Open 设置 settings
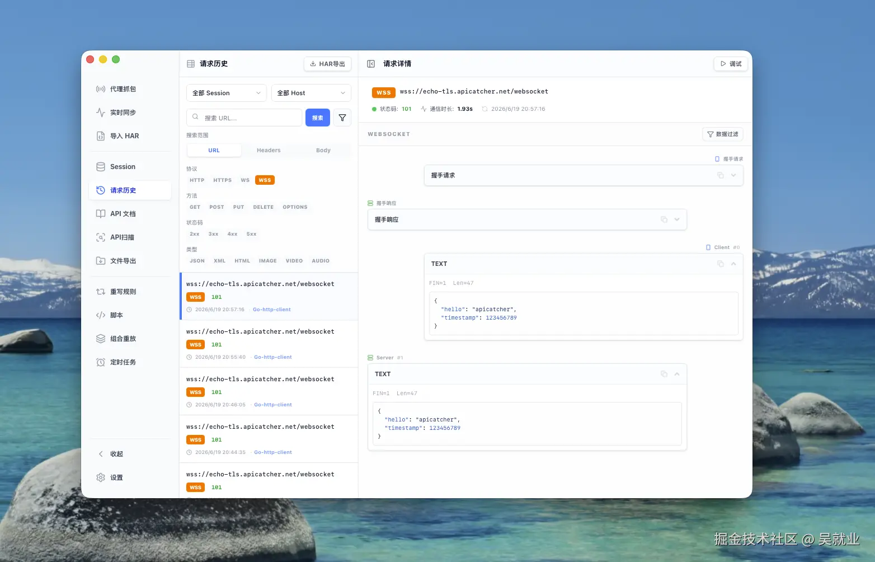 130,477
